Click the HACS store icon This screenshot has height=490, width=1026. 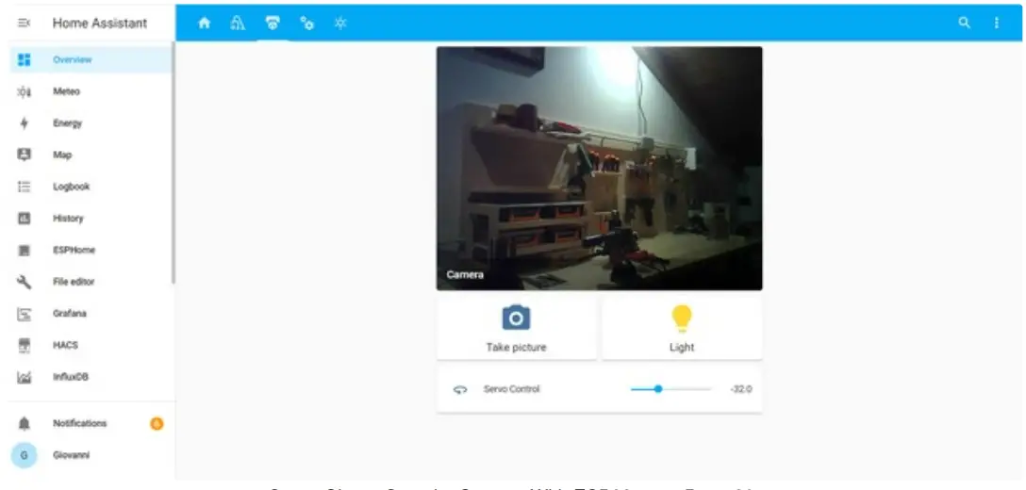(25, 346)
